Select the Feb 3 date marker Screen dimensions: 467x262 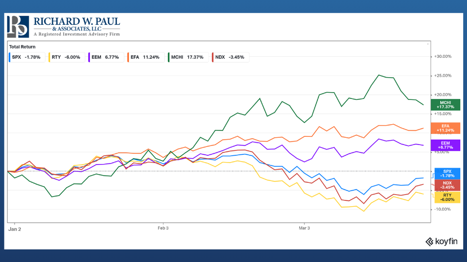point(162,228)
